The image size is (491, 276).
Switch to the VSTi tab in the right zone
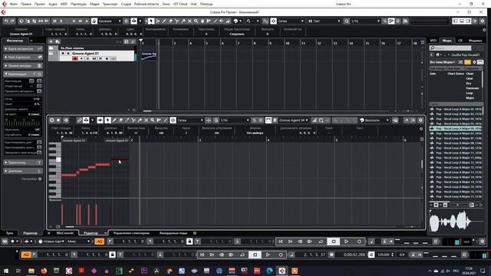pos(433,41)
